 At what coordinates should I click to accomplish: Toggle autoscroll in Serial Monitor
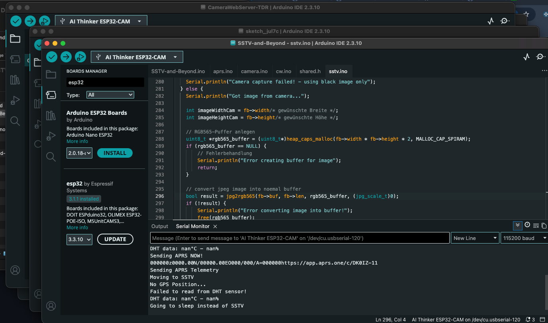[517, 225]
